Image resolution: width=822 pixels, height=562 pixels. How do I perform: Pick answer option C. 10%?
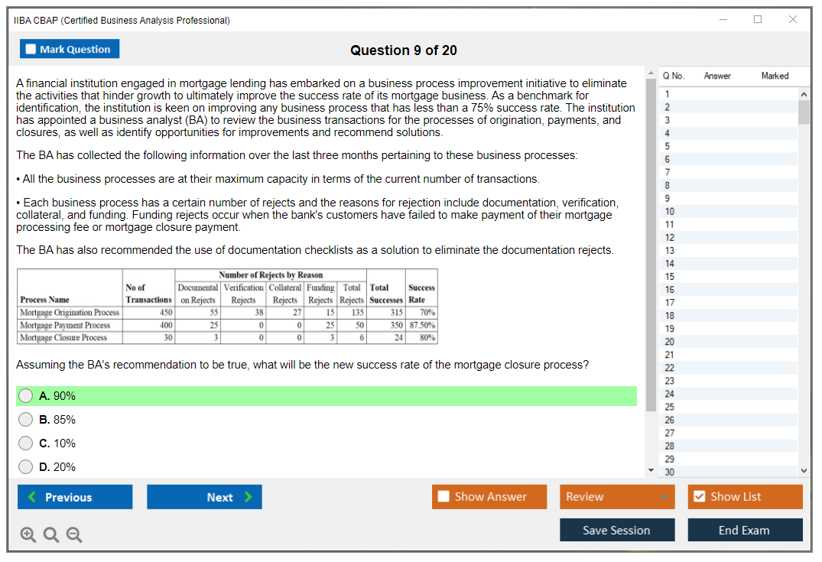tap(26, 443)
